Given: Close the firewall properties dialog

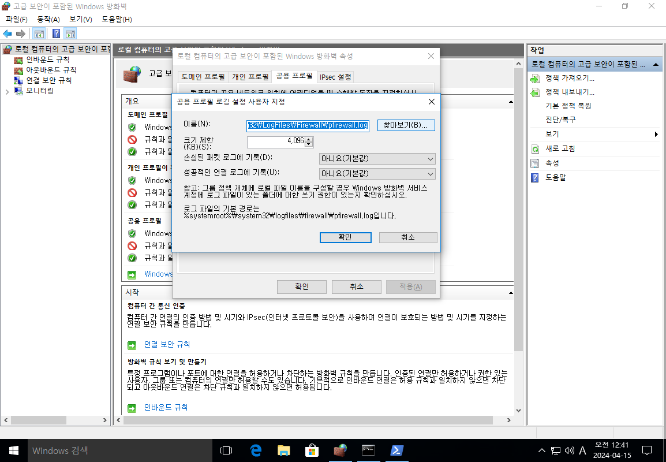Looking at the screenshot, I should [x=431, y=56].
